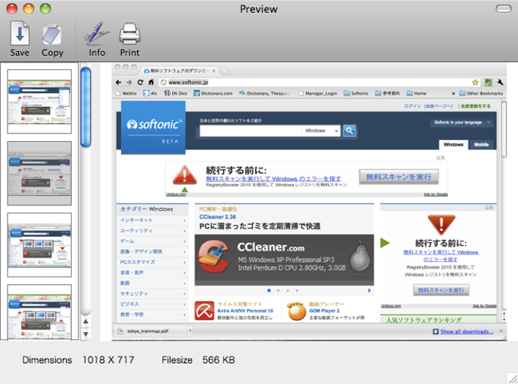Click the blue magnifier search button

point(349,131)
